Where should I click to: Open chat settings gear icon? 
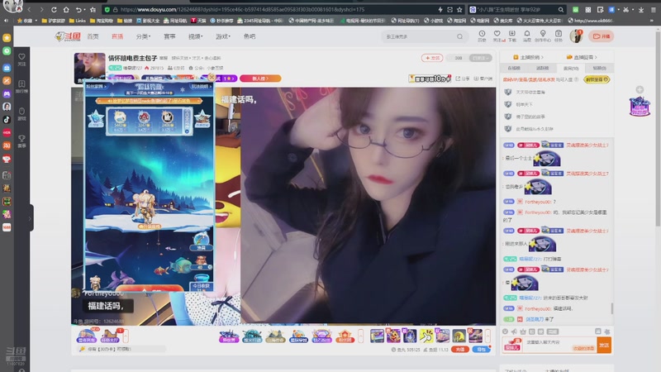coord(607,331)
